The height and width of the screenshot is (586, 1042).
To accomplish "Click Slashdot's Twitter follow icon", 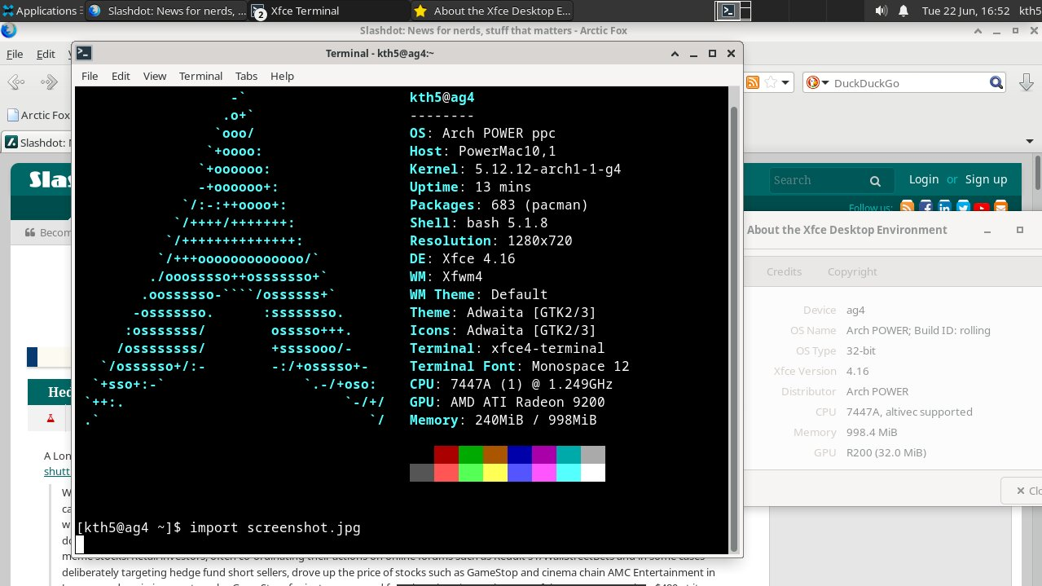I will click(963, 208).
